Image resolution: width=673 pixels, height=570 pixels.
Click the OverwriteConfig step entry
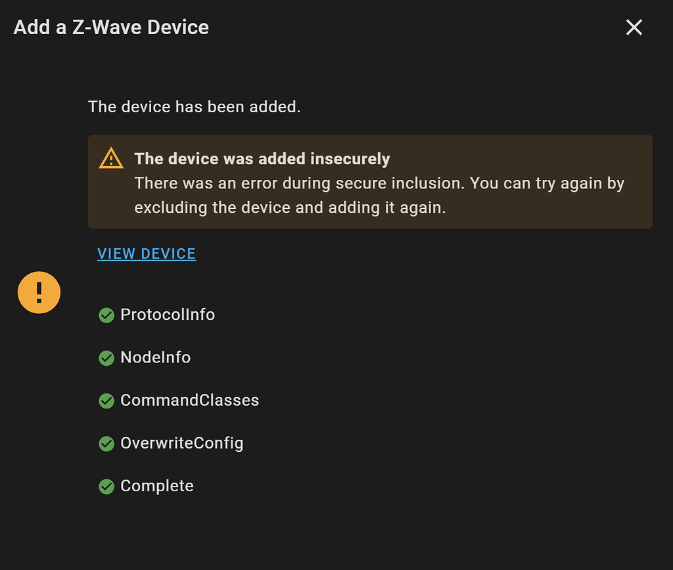181,443
